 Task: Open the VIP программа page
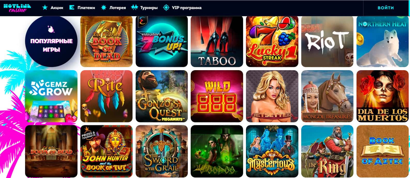[187, 8]
